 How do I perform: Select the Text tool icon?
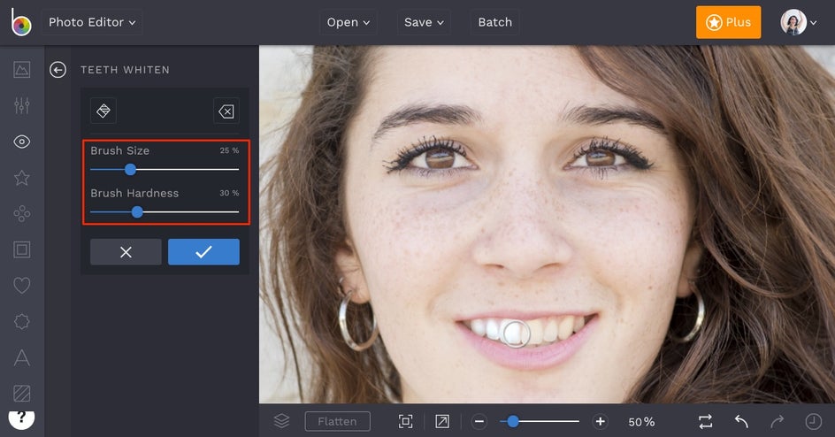click(22, 357)
